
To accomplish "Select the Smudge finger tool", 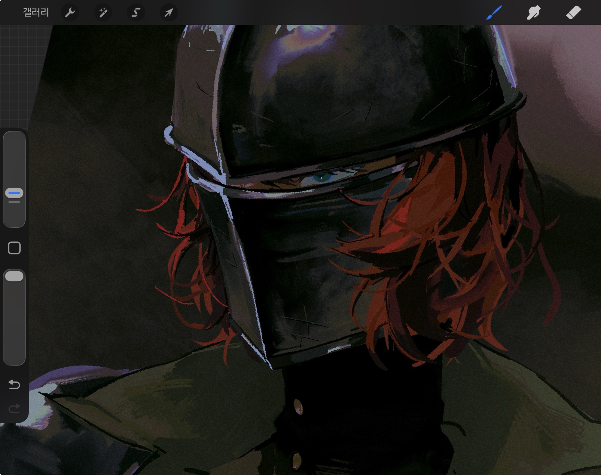I will pyautogui.click(x=533, y=13).
